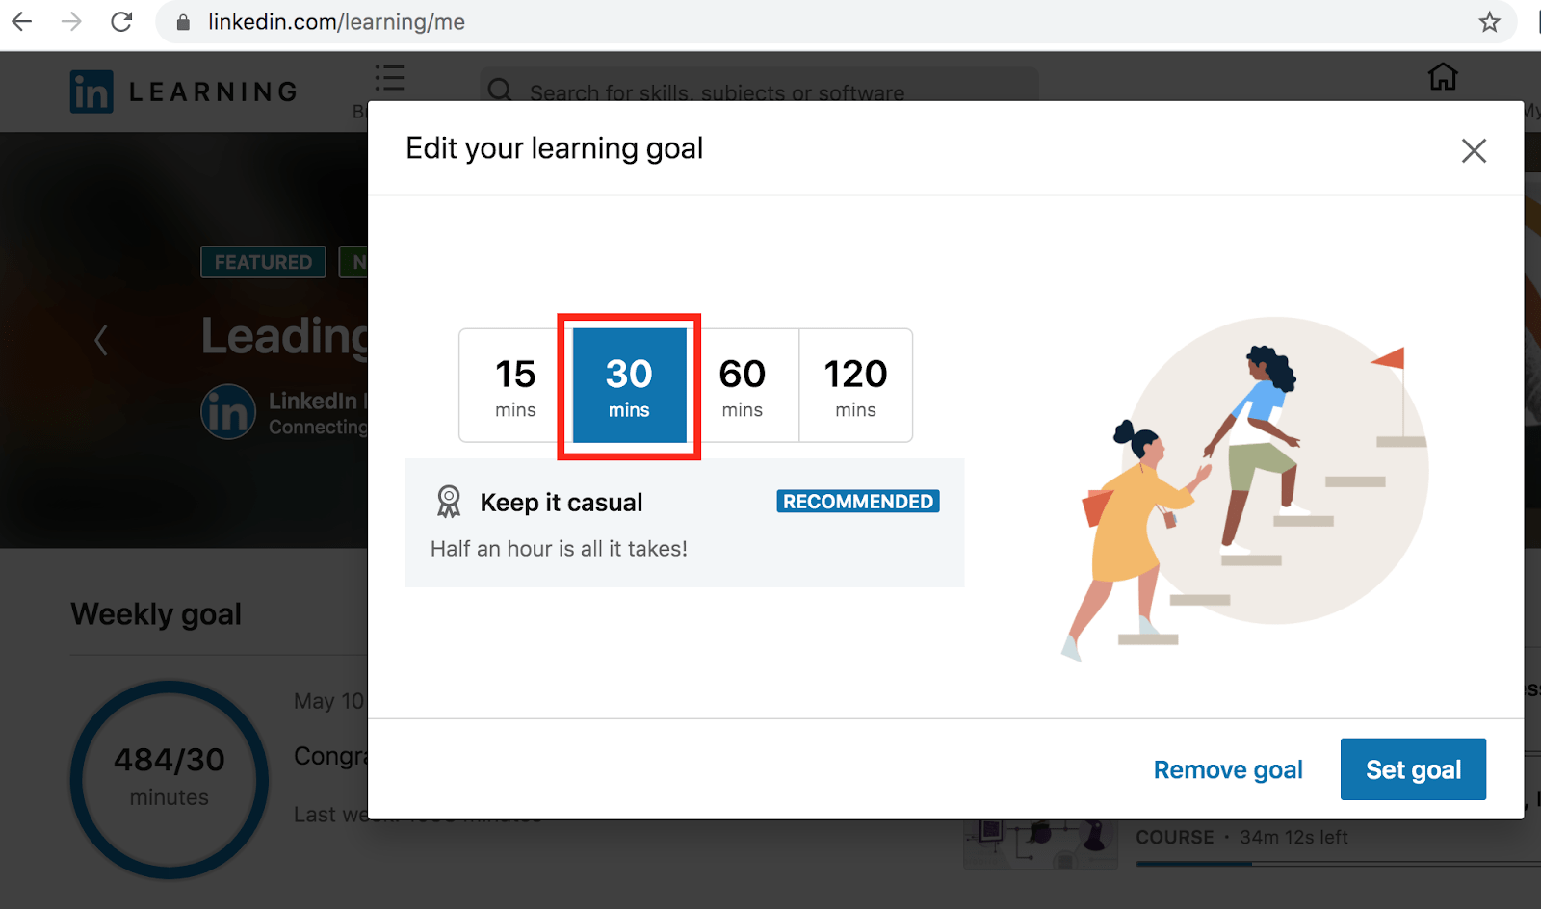Select the 15 mins goal option
Viewport: 1541px width, 909px height.
click(x=515, y=385)
